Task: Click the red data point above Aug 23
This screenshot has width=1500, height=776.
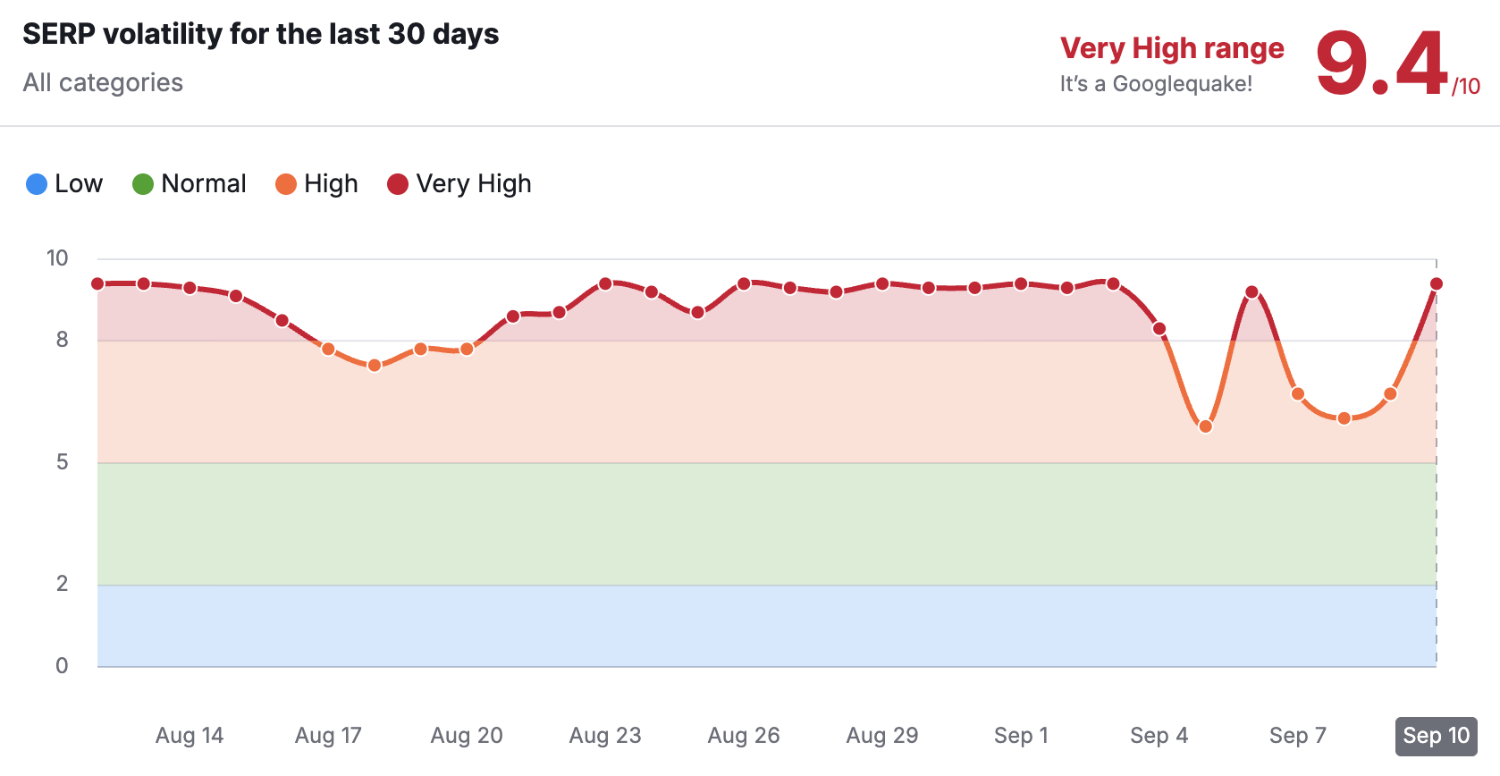Action: click(x=605, y=283)
